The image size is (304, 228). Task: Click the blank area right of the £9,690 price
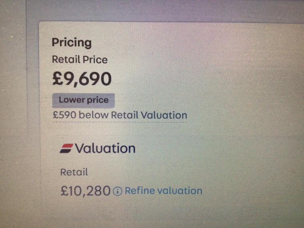[x=194, y=79]
